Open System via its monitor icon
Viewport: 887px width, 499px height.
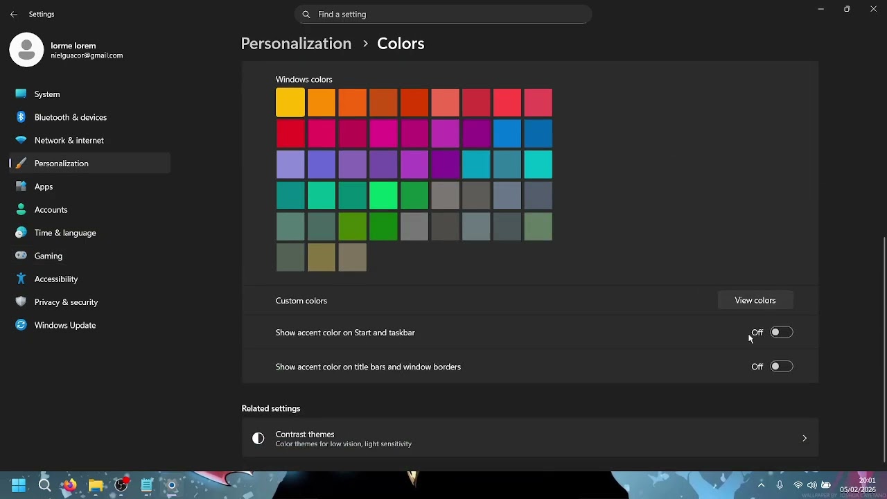(x=21, y=94)
